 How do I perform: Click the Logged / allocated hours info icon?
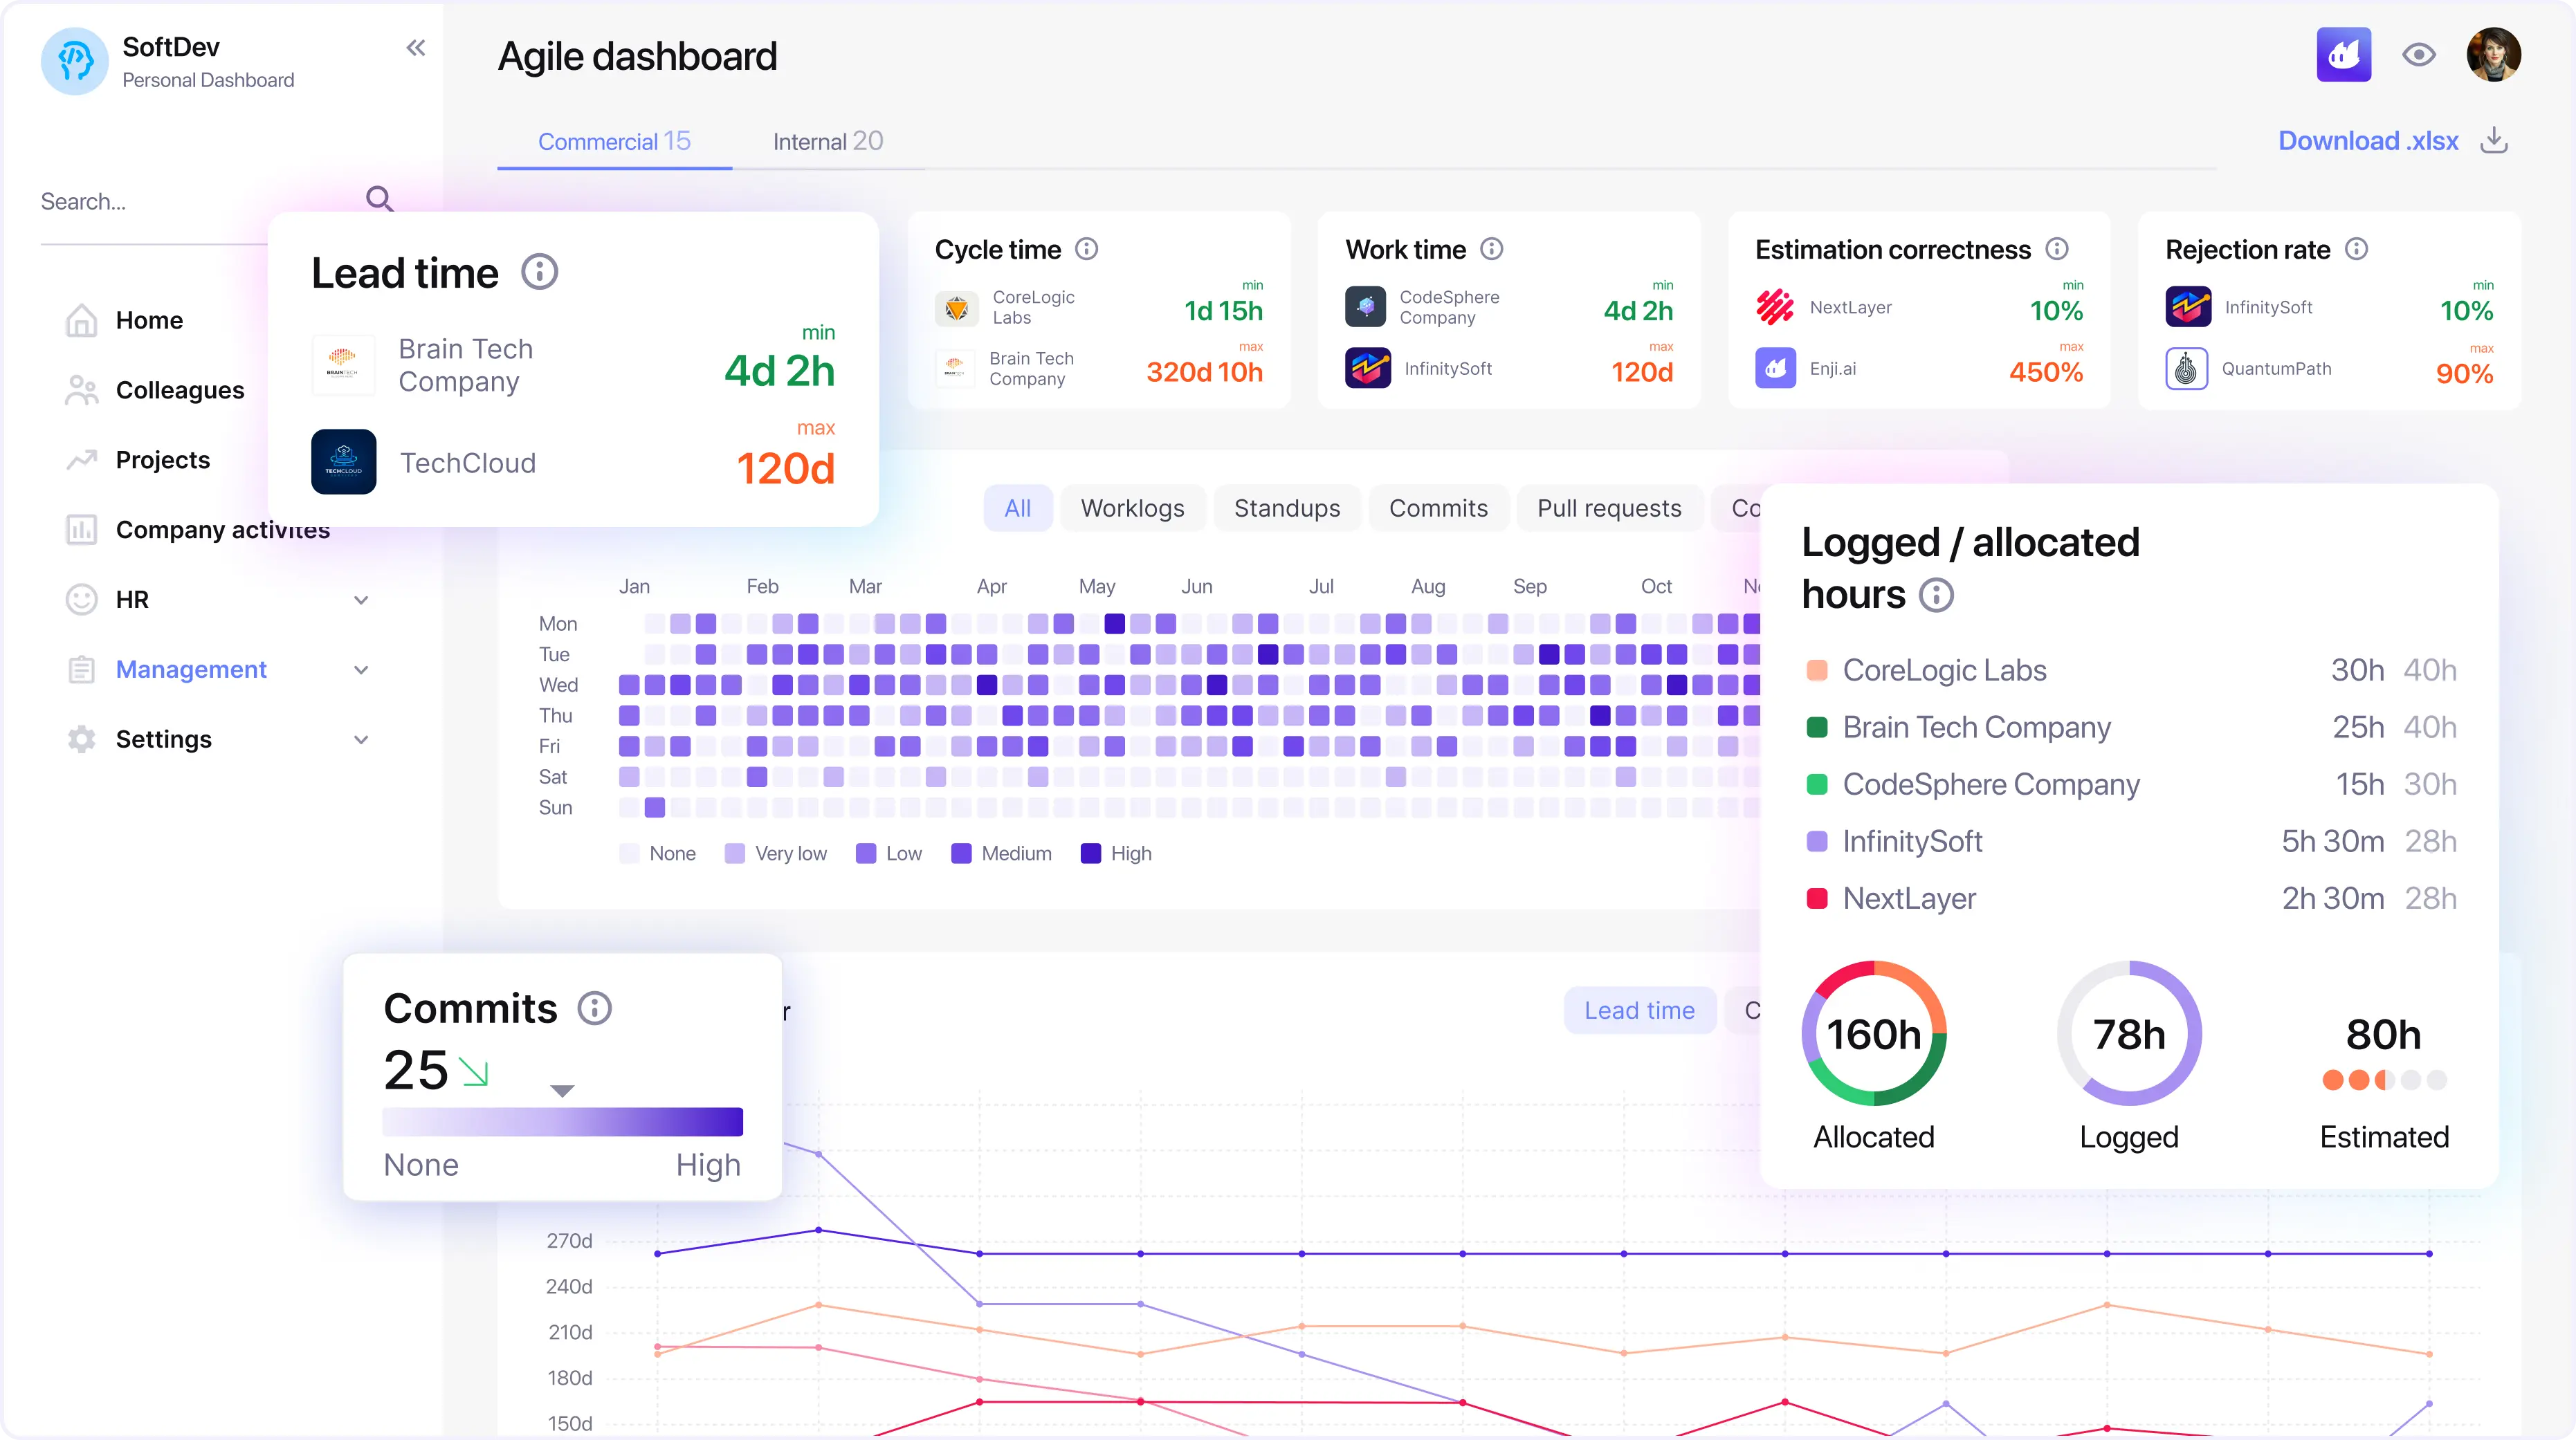(x=1936, y=596)
